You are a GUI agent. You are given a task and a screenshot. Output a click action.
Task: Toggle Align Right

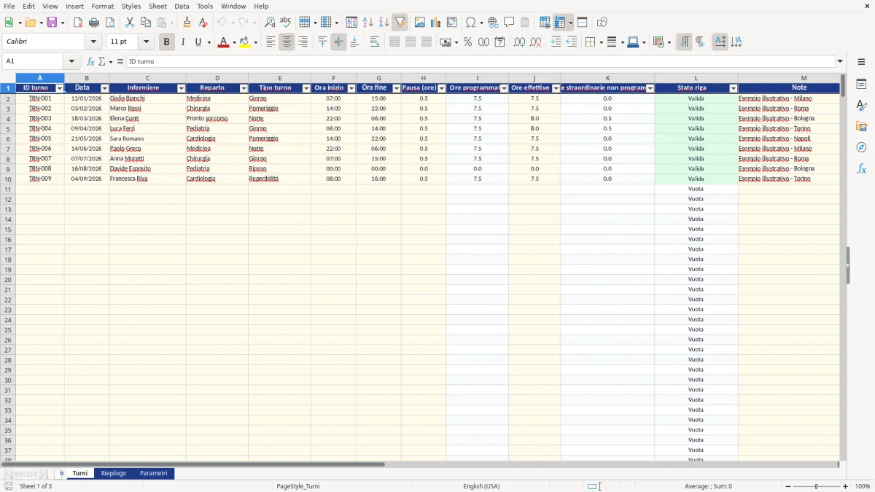pos(303,42)
